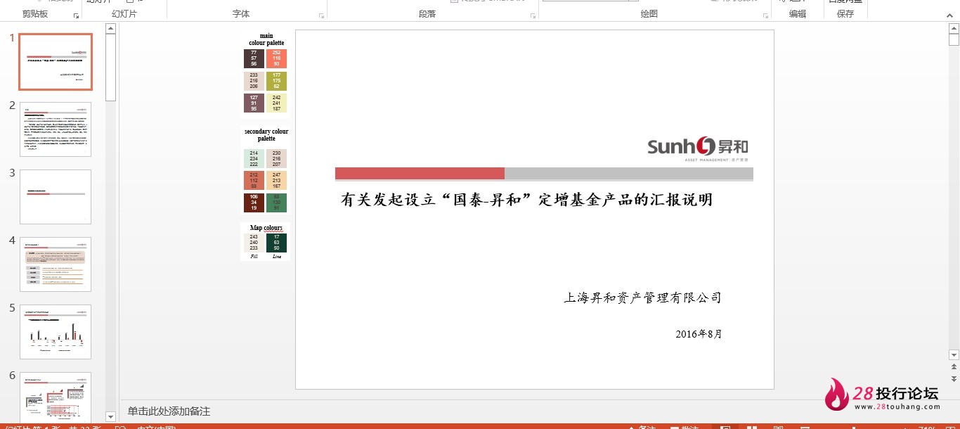Image resolution: width=960 pixels, height=429 pixels.
Task: Select slide 2 thumbnail
Action: [x=56, y=129]
